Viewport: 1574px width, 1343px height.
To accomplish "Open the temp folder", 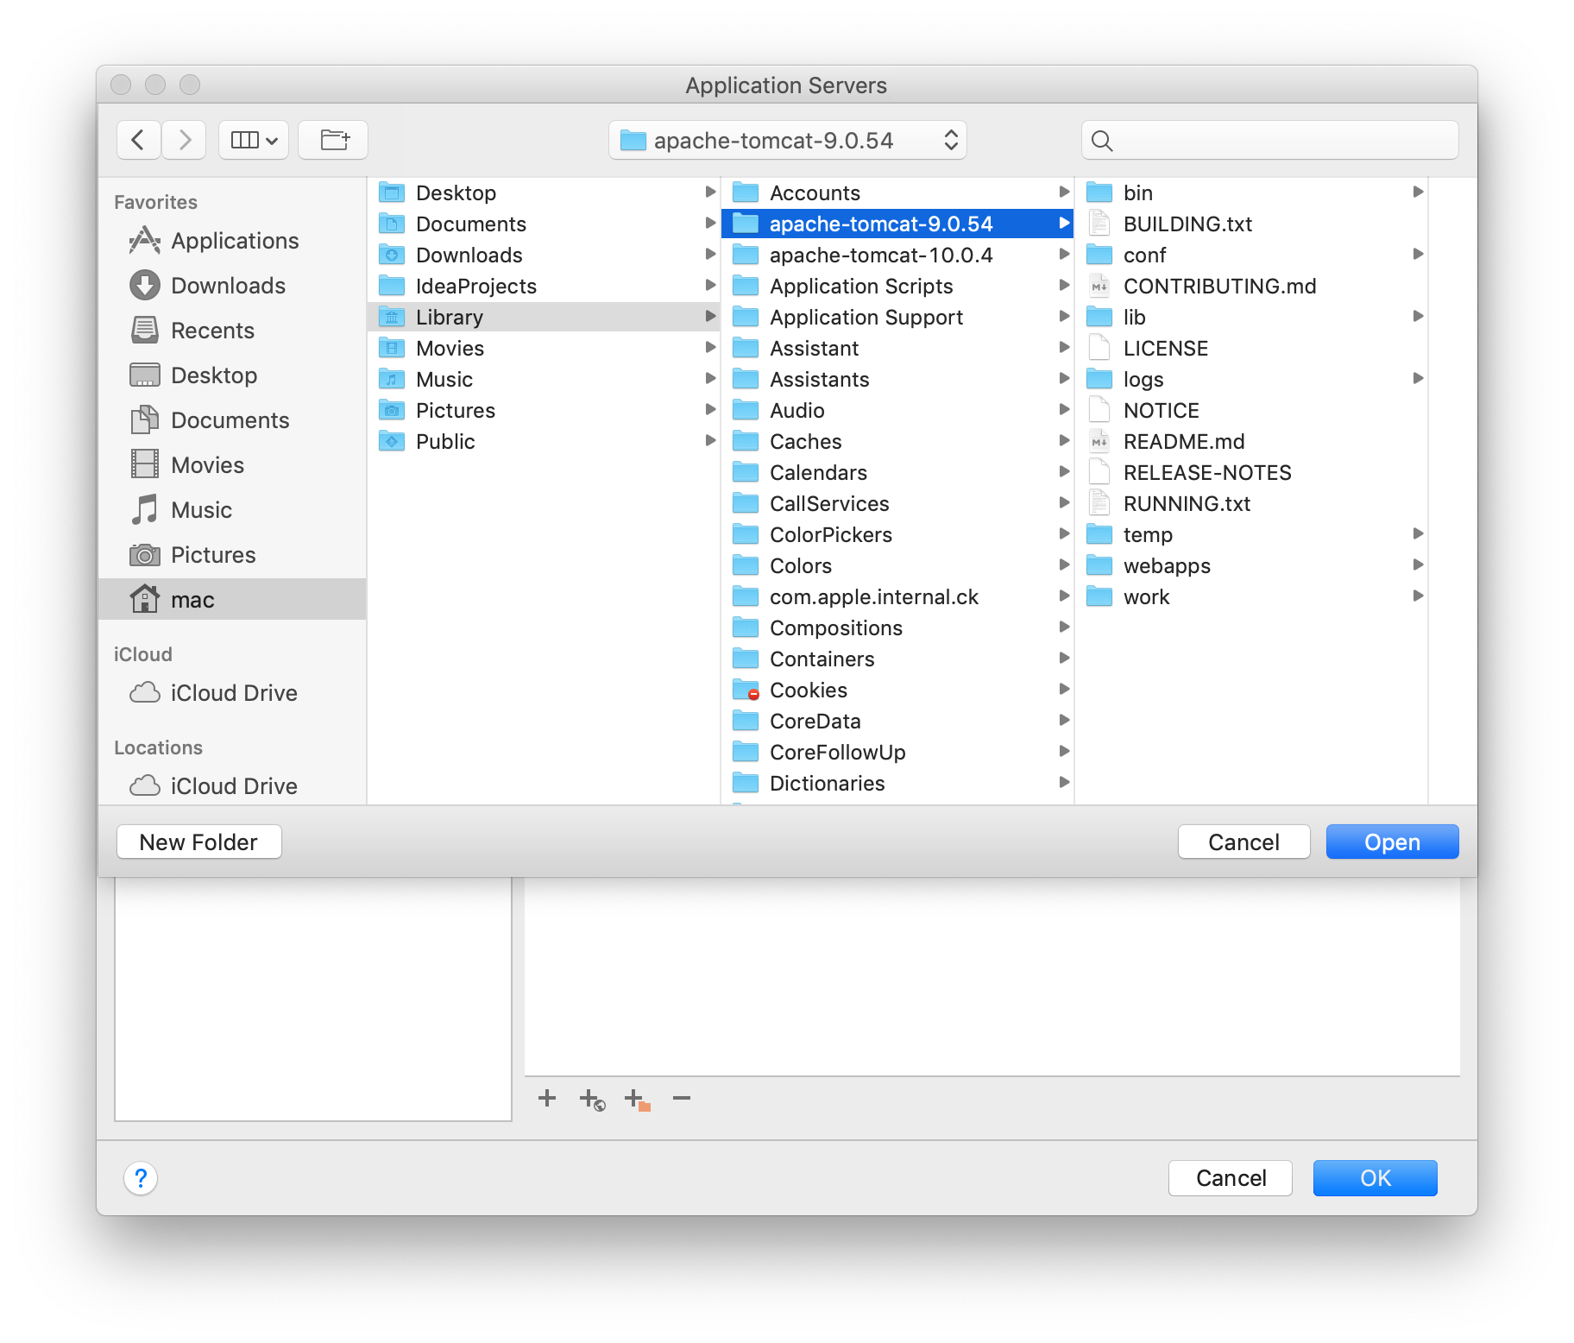I will coord(1252,534).
